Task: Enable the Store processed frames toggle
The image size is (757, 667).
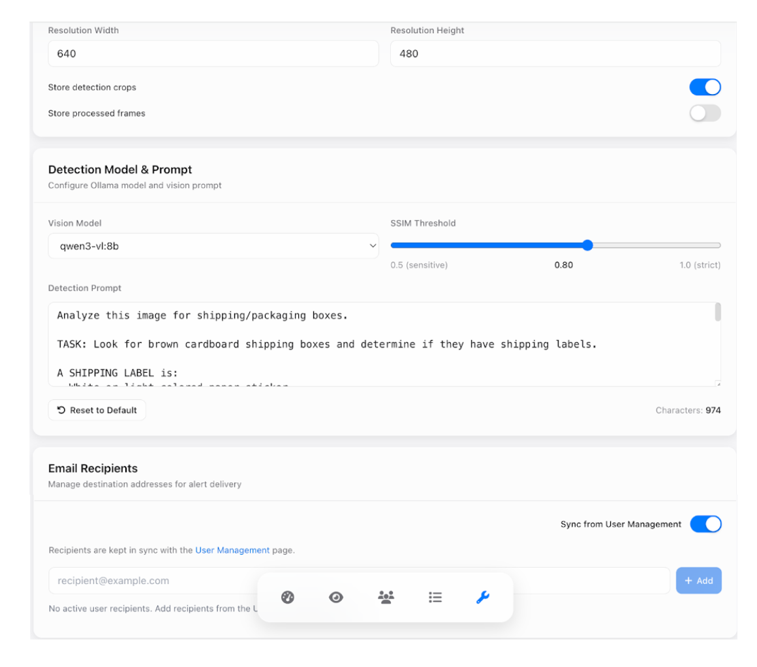Action: coord(705,114)
